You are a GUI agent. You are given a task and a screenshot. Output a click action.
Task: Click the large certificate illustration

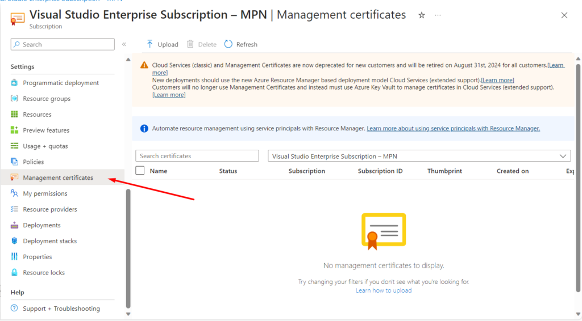click(x=384, y=231)
